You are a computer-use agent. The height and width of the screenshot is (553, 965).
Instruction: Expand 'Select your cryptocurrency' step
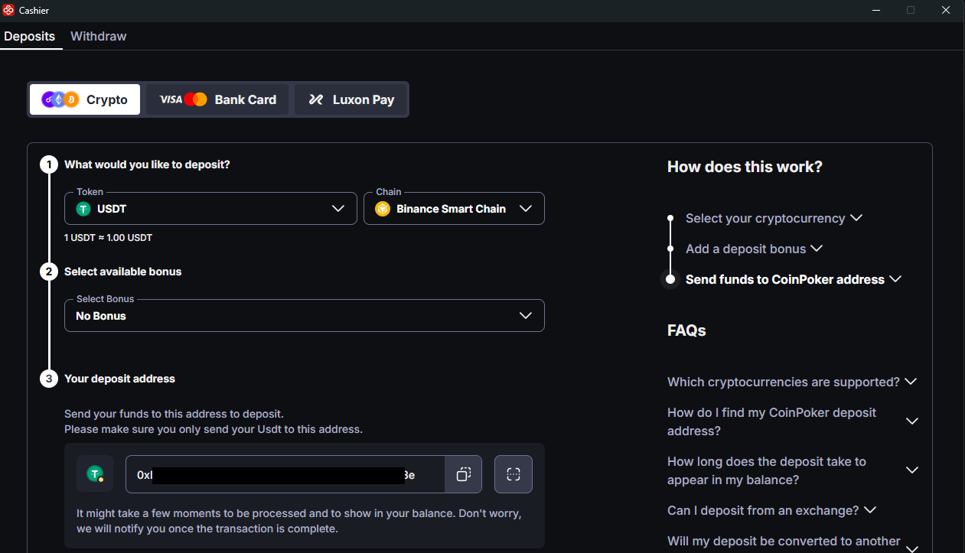point(774,218)
